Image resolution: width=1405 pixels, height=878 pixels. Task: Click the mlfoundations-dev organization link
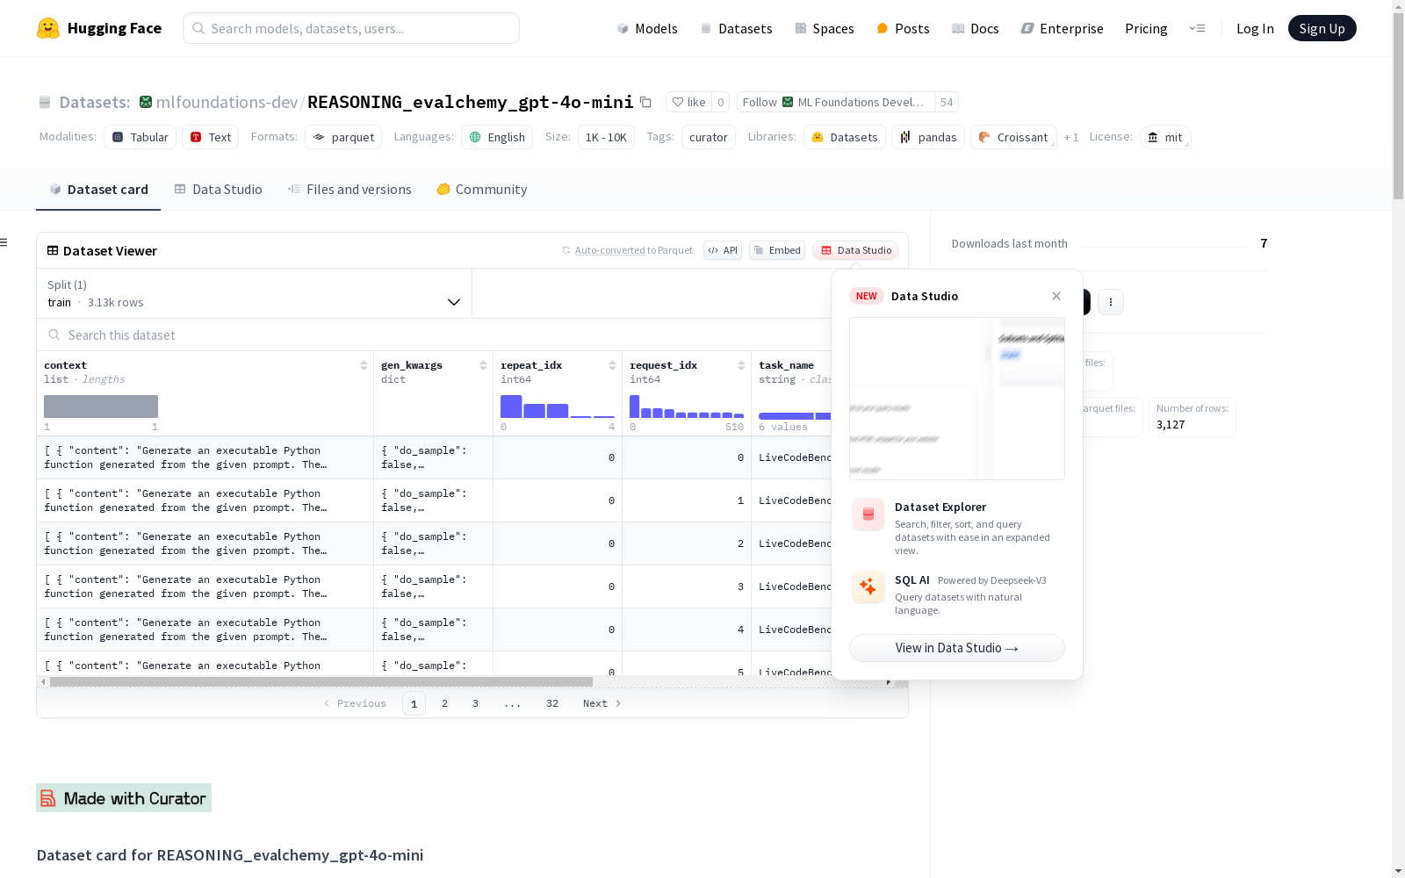click(227, 102)
